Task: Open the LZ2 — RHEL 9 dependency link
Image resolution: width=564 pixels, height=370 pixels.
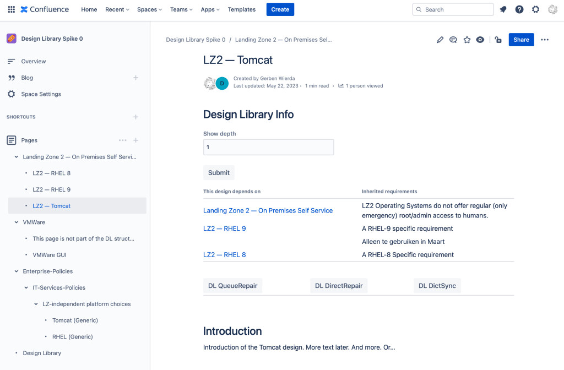Action: pyautogui.click(x=224, y=228)
